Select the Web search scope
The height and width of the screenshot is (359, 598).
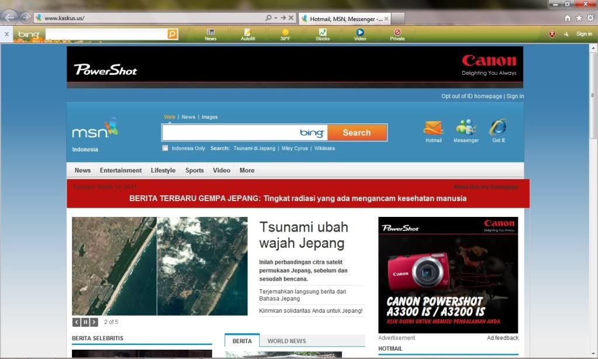click(170, 117)
